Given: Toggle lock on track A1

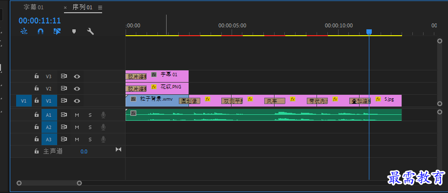Looking at the screenshot, I should point(37,115).
